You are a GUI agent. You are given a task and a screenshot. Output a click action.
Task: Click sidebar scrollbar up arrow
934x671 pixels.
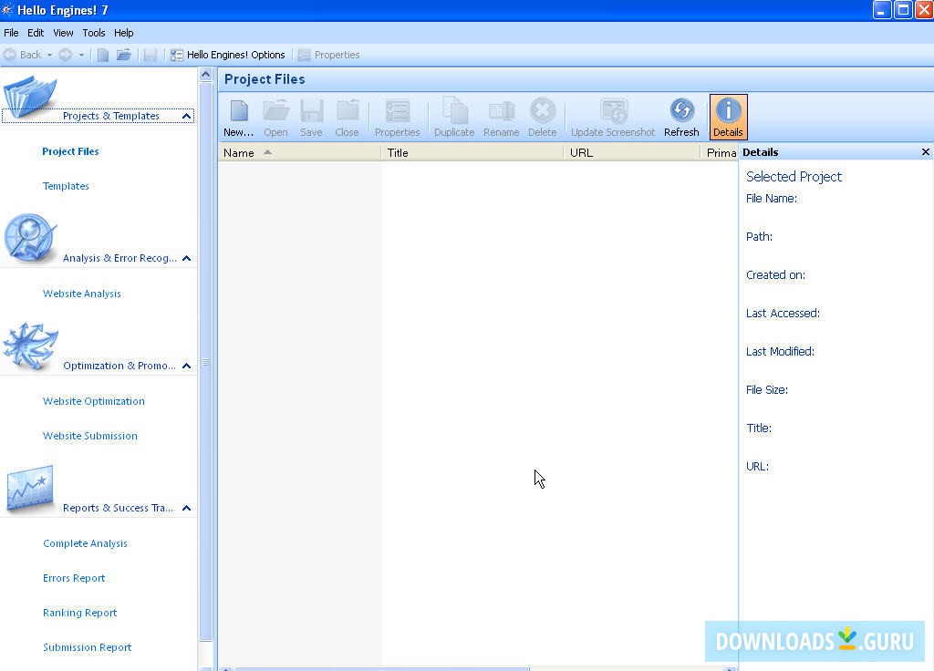pyautogui.click(x=205, y=75)
